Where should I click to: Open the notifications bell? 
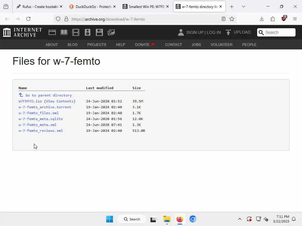point(294,219)
